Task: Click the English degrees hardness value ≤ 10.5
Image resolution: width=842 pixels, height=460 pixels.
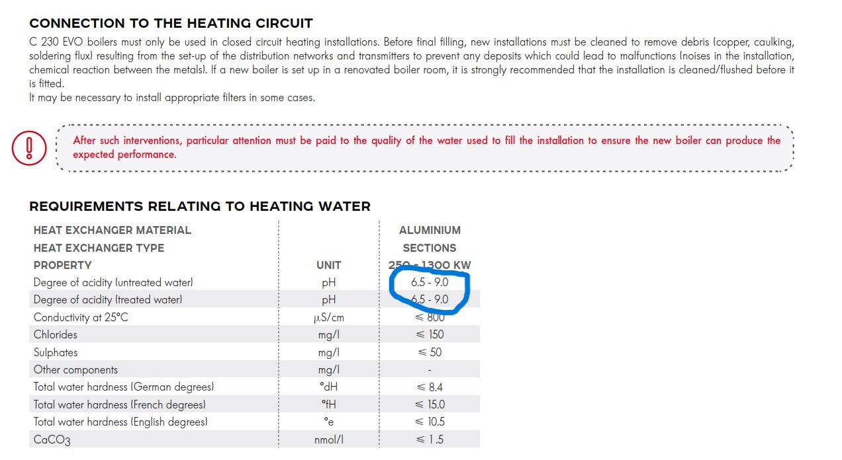Action: point(430,422)
